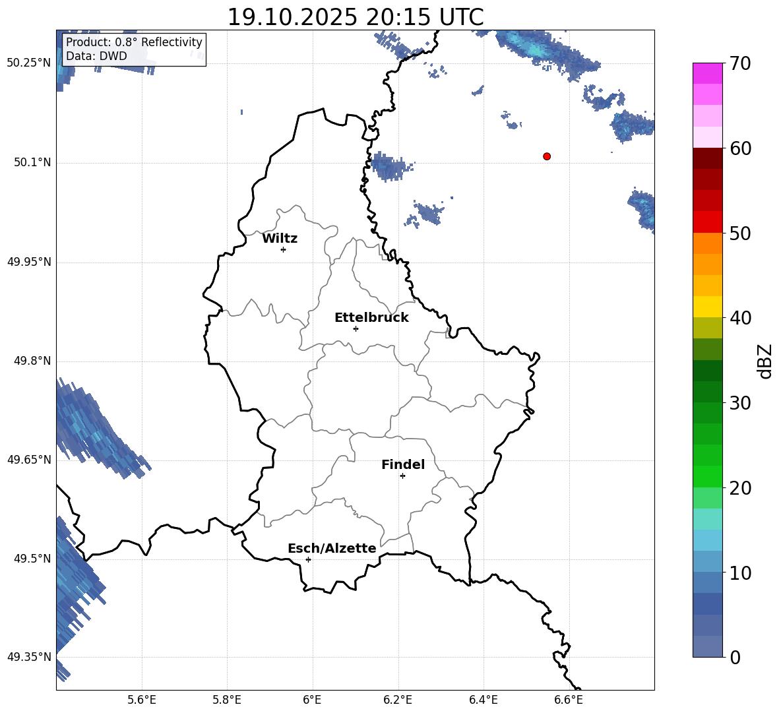Screen dimensions: 781x713
Task: Click the Esch/Alzette cross marker
Action: [308, 559]
